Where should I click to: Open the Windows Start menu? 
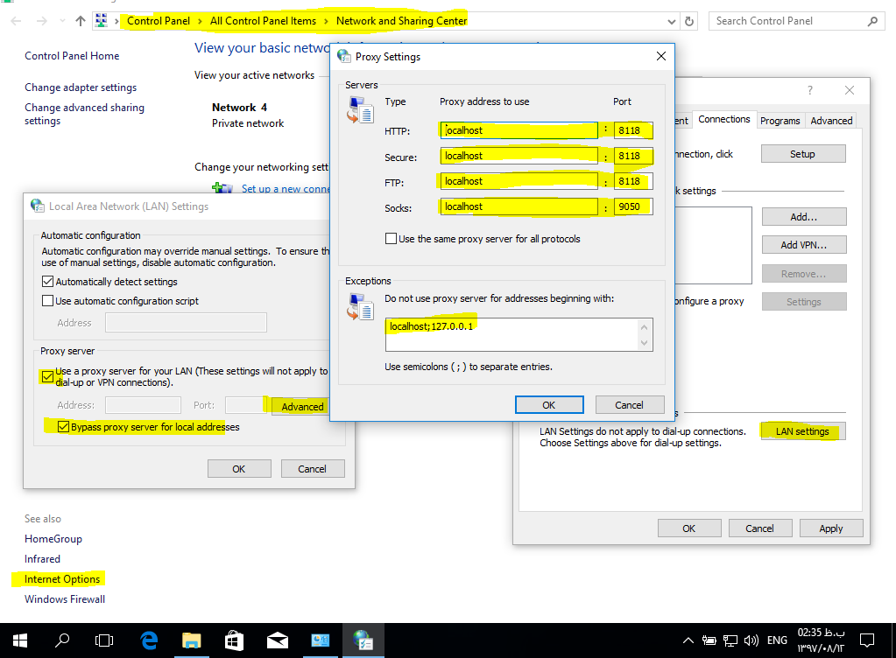(x=19, y=640)
